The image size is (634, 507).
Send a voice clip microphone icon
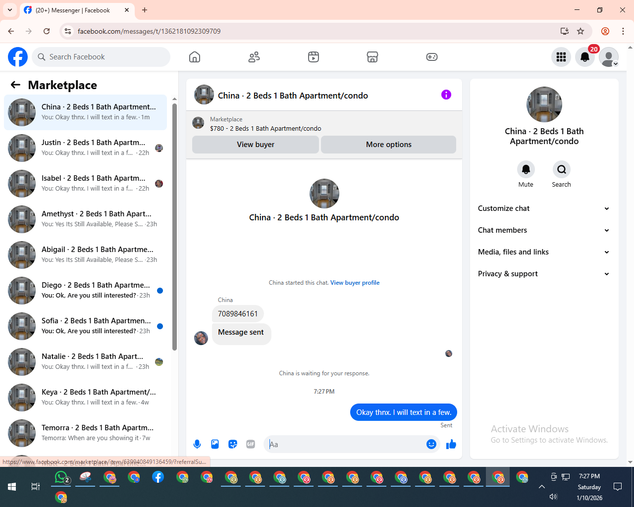197,444
